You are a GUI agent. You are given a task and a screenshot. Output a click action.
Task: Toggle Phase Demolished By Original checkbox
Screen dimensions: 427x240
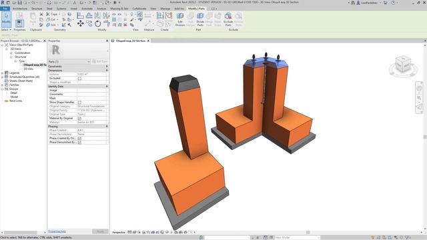pyautogui.click(x=79, y=142)
